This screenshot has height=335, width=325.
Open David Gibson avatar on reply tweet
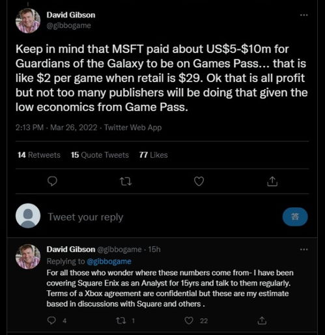point(28,257)
